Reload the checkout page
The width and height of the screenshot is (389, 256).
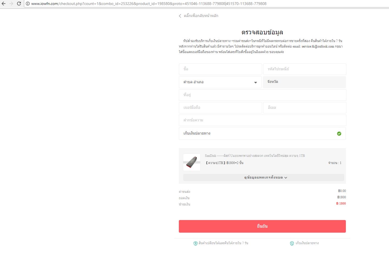pos(19,4)
